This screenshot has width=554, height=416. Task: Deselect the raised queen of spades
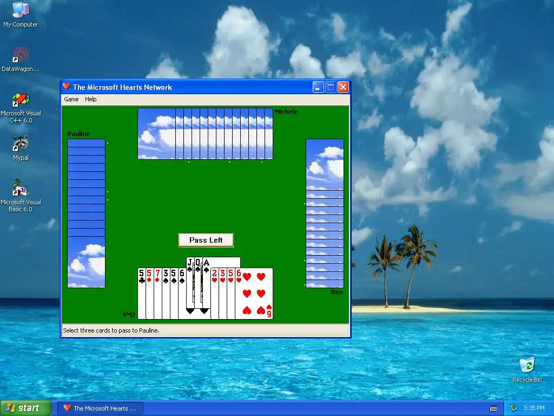198,283
